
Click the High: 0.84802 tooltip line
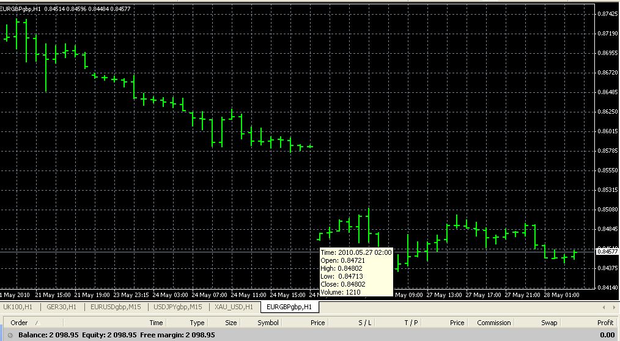pyautogui.click(x=341, y=268)
